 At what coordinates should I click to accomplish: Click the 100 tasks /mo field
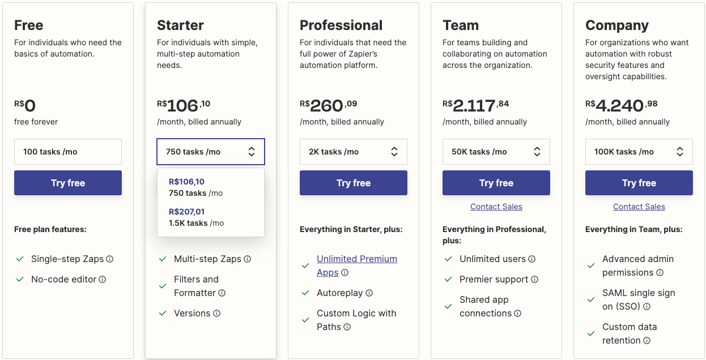coord(68,152)
